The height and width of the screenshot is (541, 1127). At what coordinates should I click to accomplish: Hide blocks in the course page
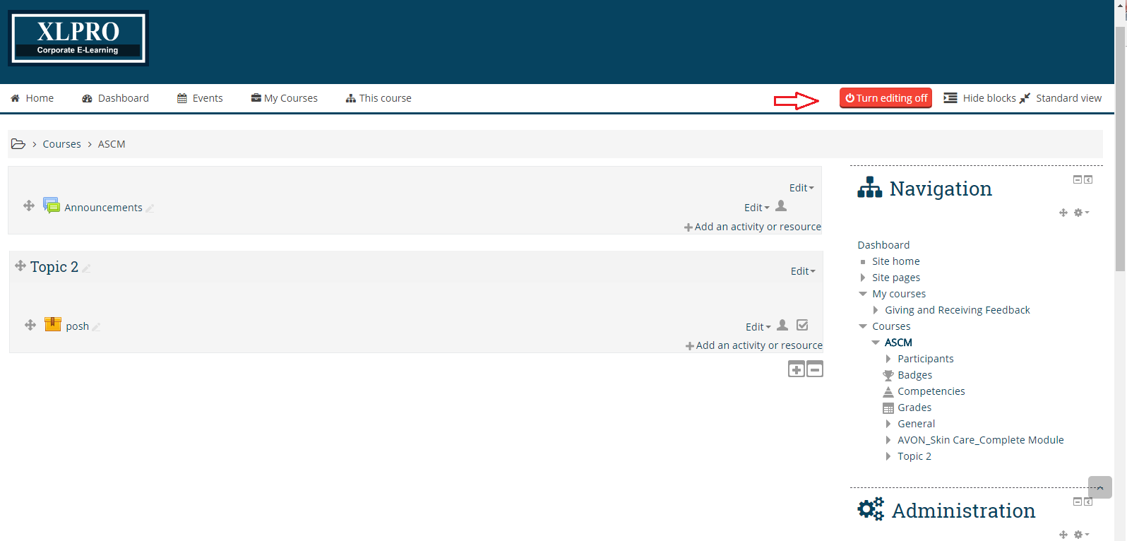[x=979, y=98]
